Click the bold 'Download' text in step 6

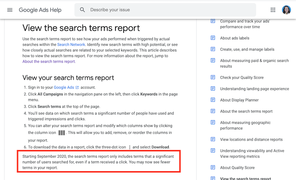(x=160, y=147)
